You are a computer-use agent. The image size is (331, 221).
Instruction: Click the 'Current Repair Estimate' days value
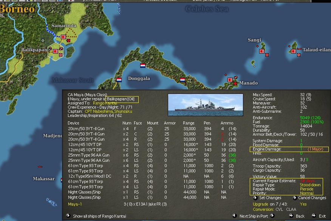[x=307, y=181]
